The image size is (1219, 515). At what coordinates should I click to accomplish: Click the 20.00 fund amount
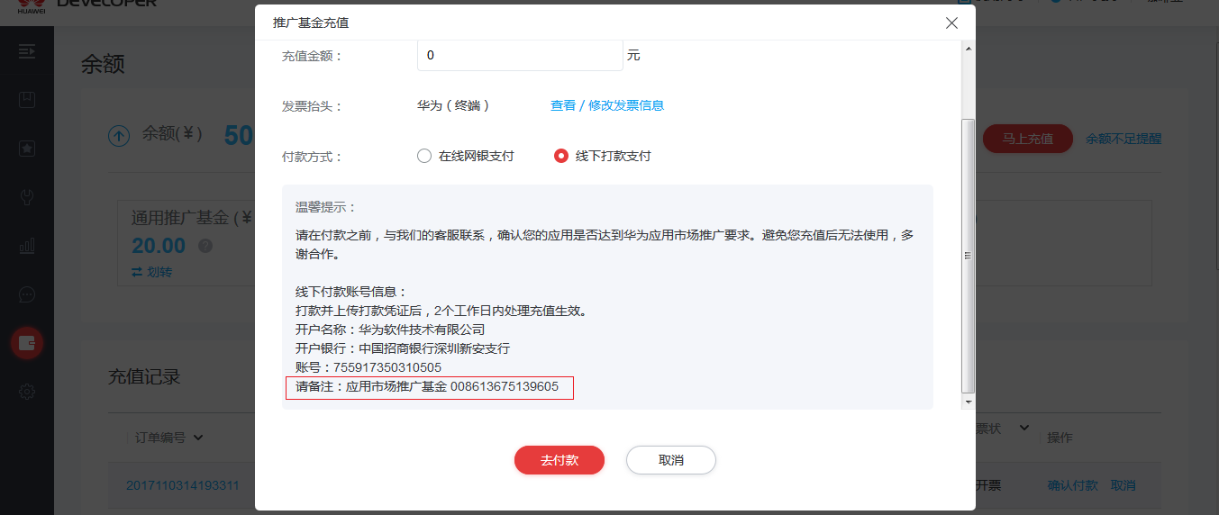point(159,246)
